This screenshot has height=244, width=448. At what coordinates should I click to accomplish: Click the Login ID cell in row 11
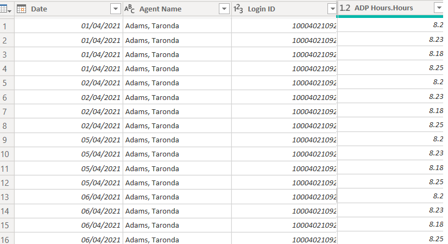285,169
